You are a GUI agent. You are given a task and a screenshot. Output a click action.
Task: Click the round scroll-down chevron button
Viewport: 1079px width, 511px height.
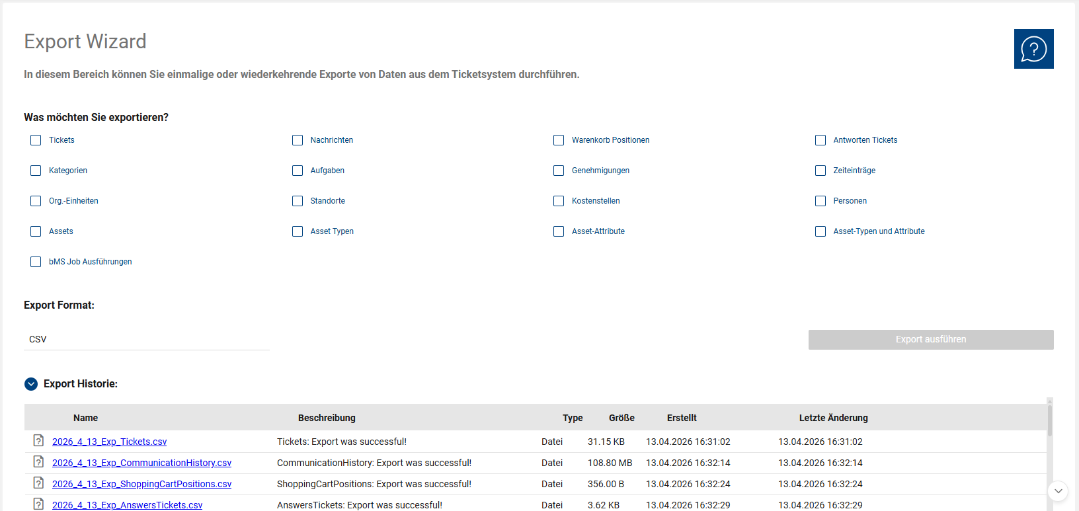pos(1059,491)
